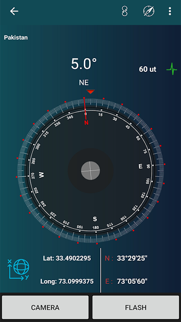Turn on the FLASH button

click(x=136, y=308)
